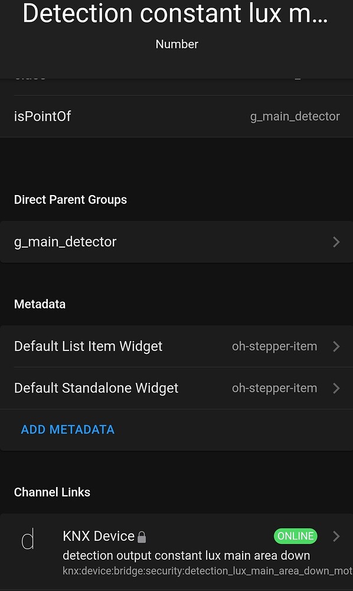Click the green ONLINE status badge
This screenshot has height=591, width=353.
coord(295,536)
